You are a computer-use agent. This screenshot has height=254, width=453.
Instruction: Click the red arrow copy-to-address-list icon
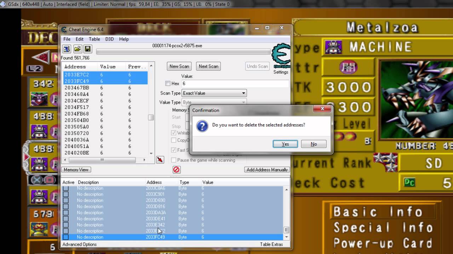(160, 160)
